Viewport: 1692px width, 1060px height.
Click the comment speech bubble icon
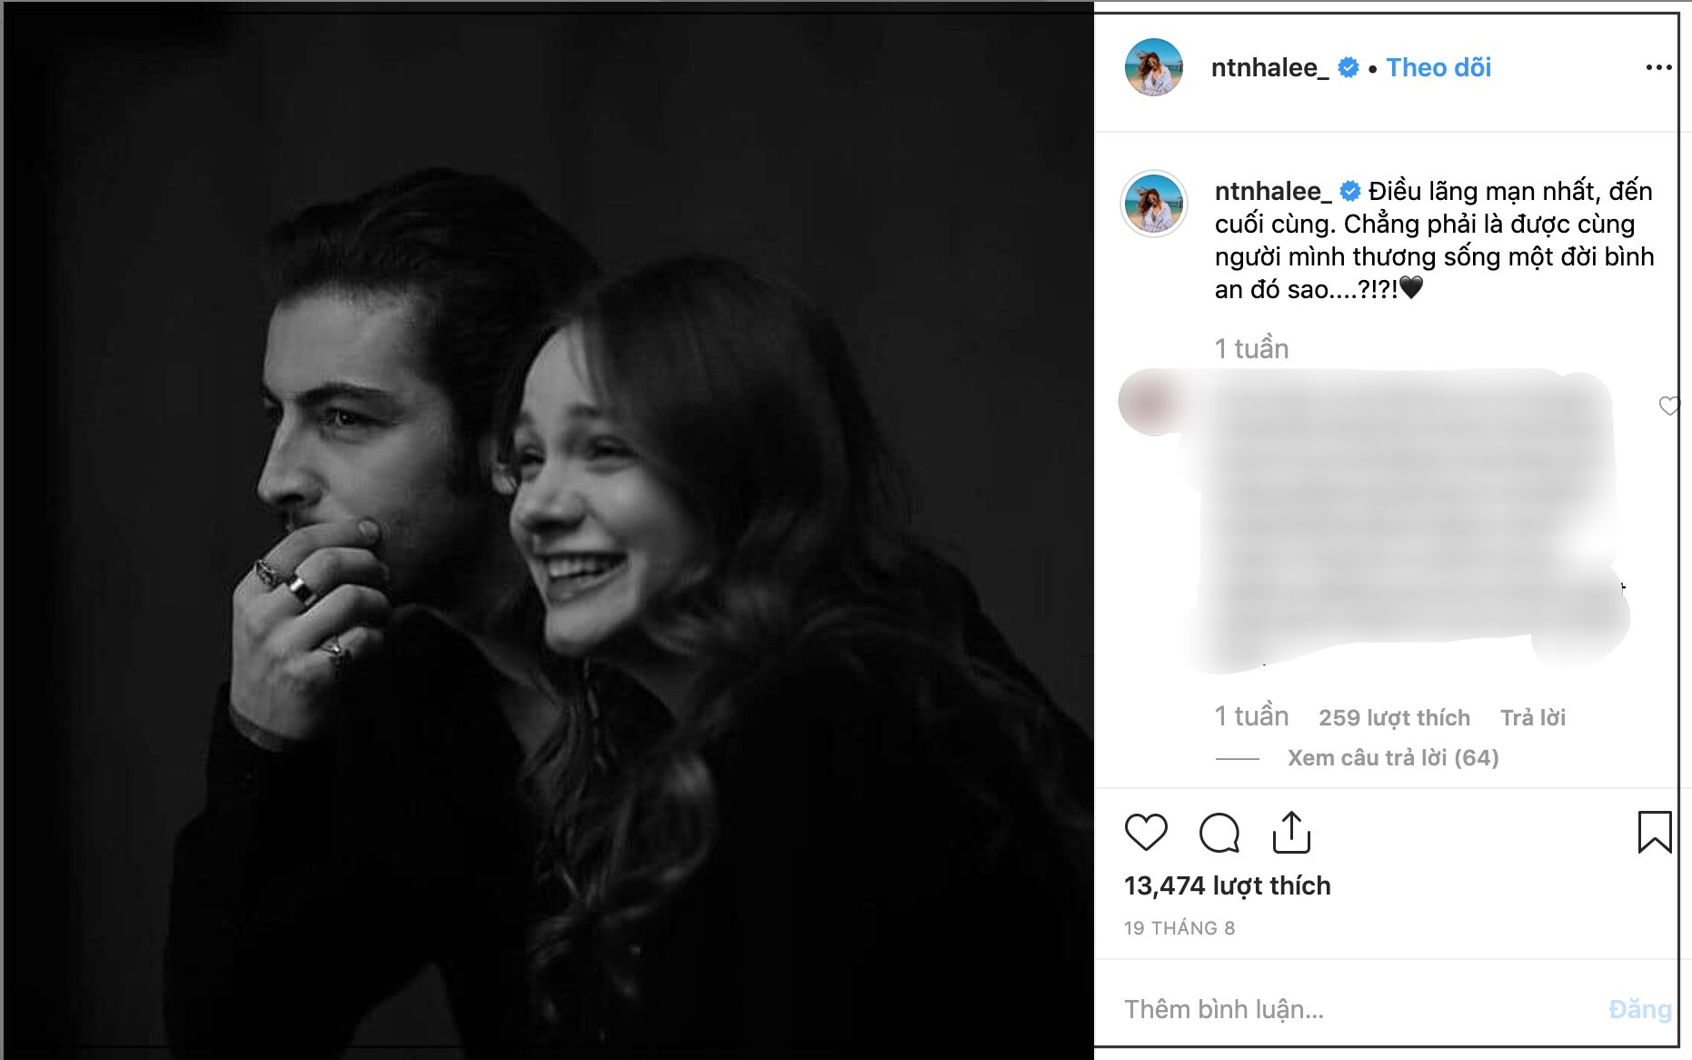point(1219,832)
